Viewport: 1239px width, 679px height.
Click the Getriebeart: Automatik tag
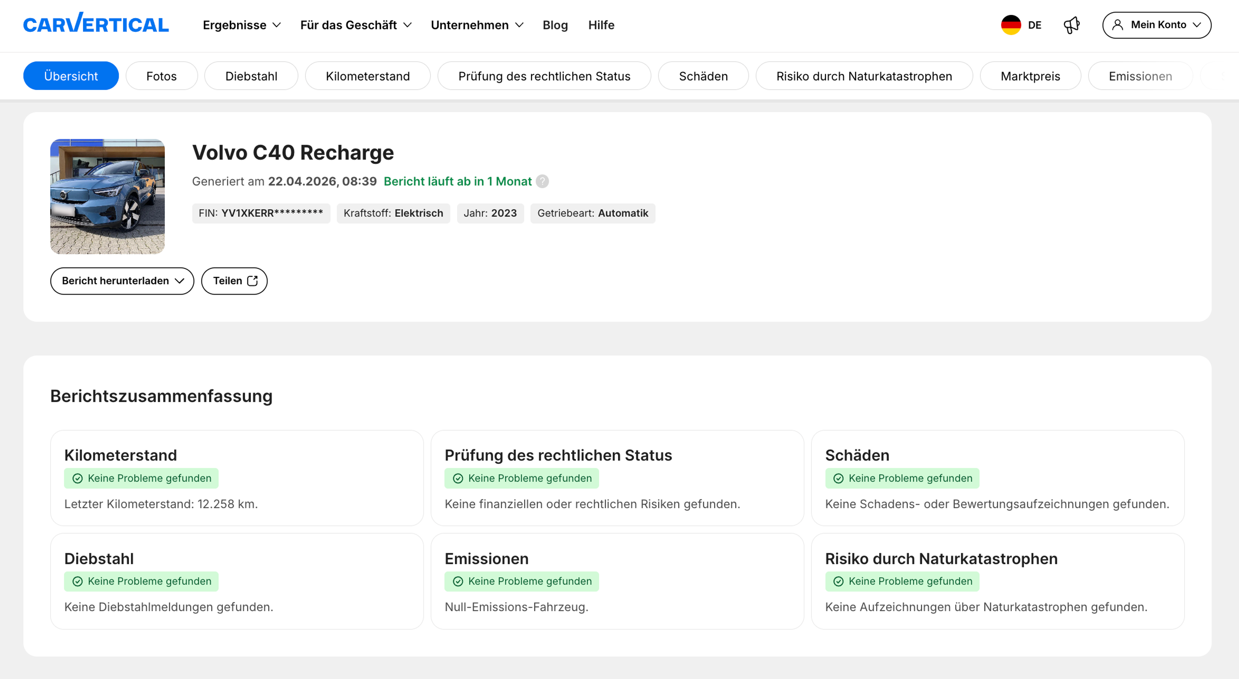(593, 213)
